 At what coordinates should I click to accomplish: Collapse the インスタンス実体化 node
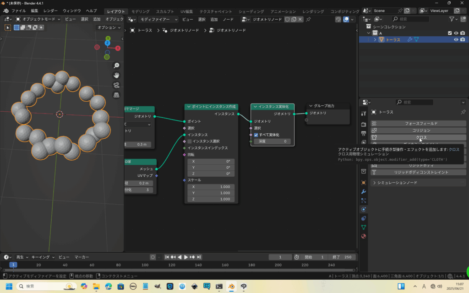pyautogui.click(x=255, y=107)
